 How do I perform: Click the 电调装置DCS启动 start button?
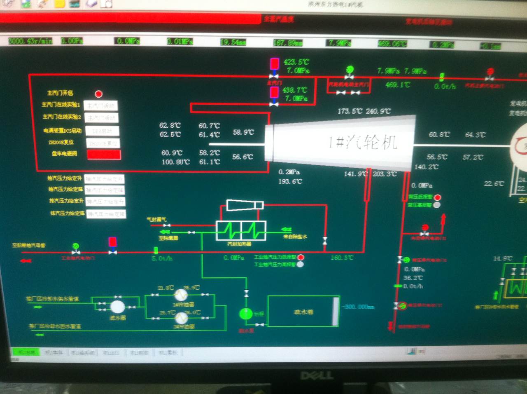102,131
